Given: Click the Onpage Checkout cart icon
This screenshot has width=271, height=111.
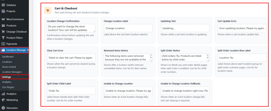Looking at the screenshot, I should [3, 32].
